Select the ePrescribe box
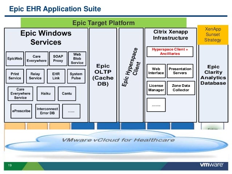 pos(21,111)
